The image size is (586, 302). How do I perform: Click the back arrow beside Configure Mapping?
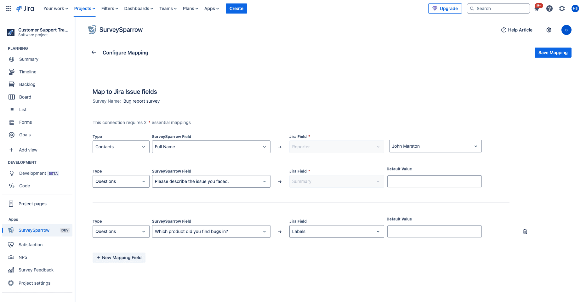pyautogui.click(x=94, y=52)
